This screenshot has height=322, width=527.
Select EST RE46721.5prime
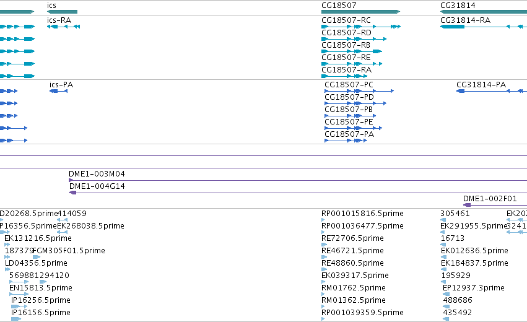pos(352,251)
